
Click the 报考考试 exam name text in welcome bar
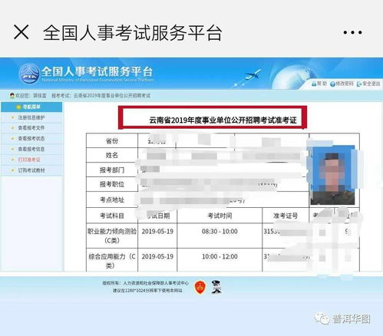pyautogui.click(x=101, y=96)
